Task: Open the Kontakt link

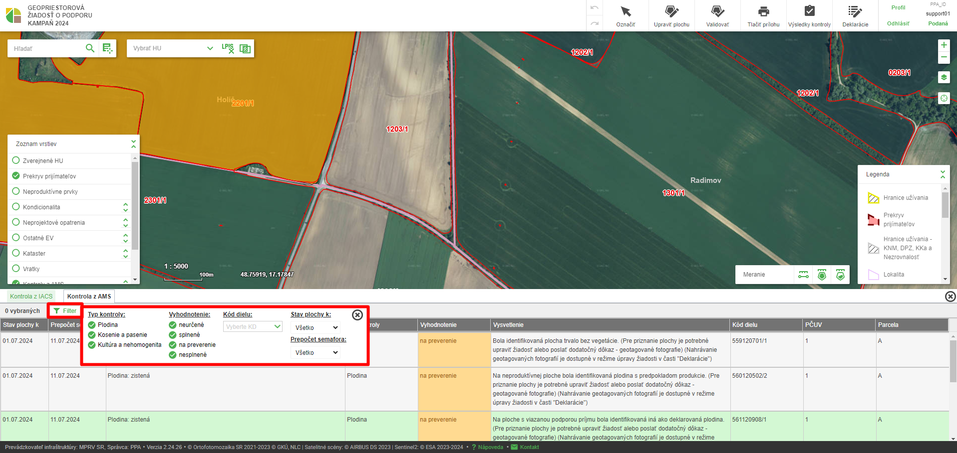Action: pyautogui.click(x=525, y=447)
